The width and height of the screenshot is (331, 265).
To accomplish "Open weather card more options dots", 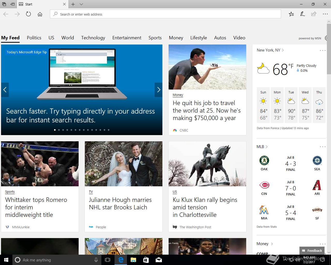I will pyautogui.click(x=323, y=50).
